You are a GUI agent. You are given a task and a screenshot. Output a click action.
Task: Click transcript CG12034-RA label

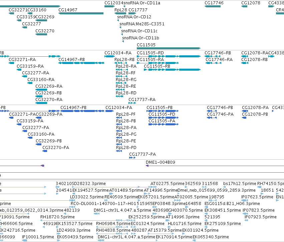[x=118, y=53]
